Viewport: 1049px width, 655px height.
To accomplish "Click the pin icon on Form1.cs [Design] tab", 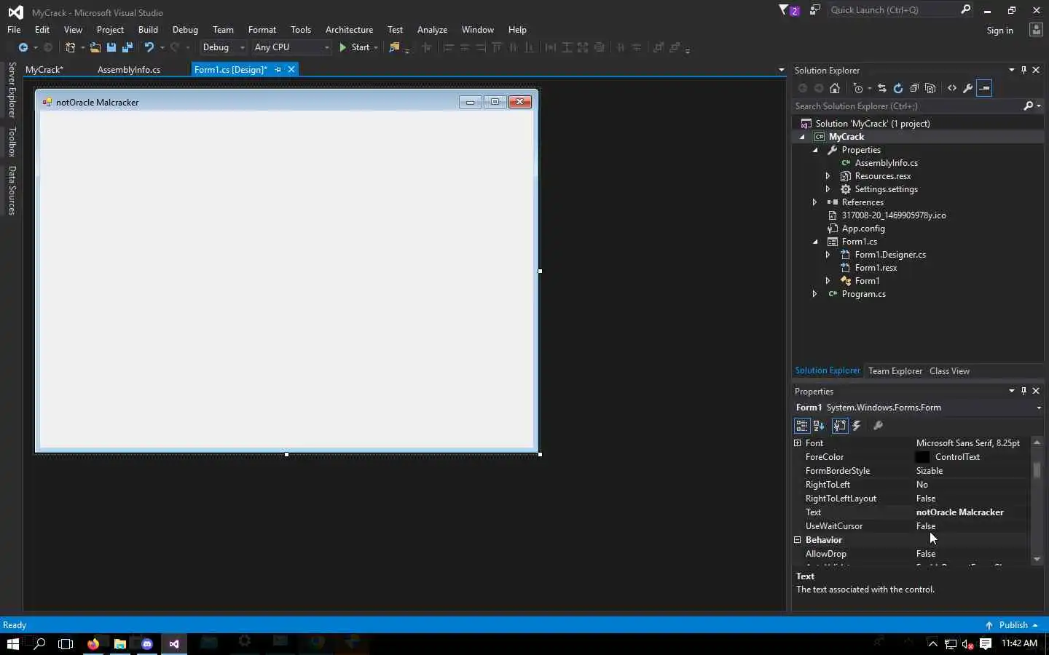I will coord(278,69).
